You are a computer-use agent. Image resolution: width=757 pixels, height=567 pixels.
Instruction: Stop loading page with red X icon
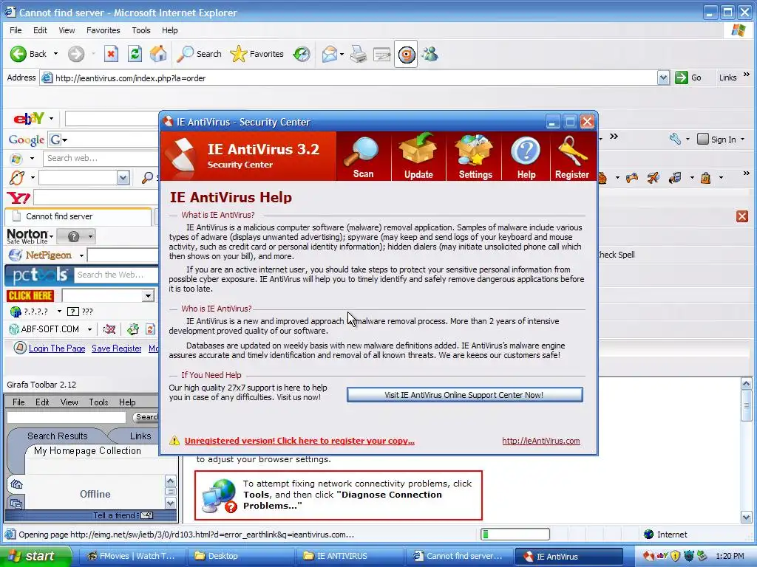click(x=111, y=54)
